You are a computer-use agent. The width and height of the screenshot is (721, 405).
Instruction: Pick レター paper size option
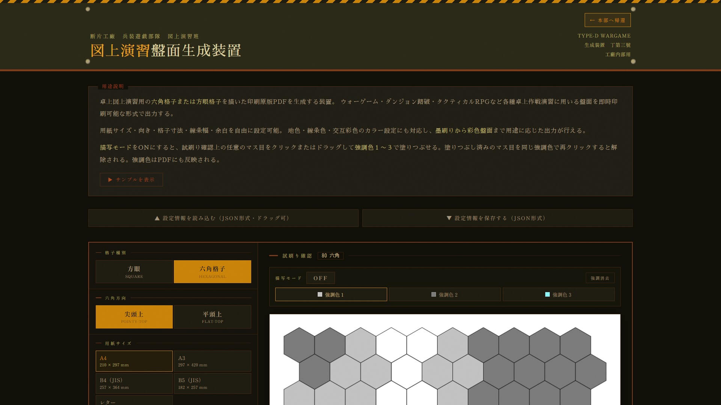point(134,400)
